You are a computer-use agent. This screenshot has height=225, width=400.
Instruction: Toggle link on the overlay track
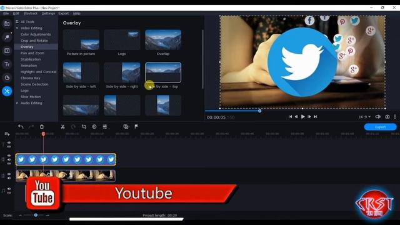tap(9, 164)
